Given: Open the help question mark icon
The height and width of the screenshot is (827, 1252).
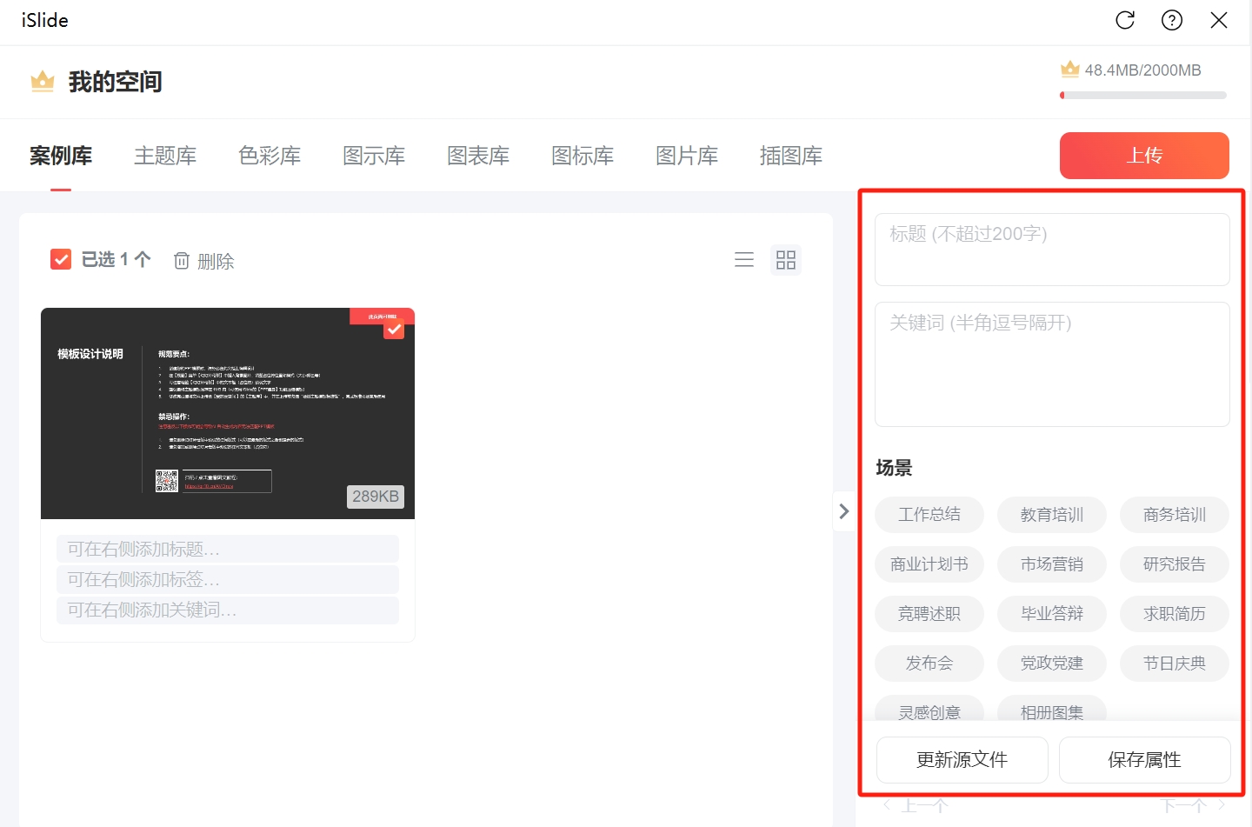Looking at the screenshot, I should click(1172, 20).
